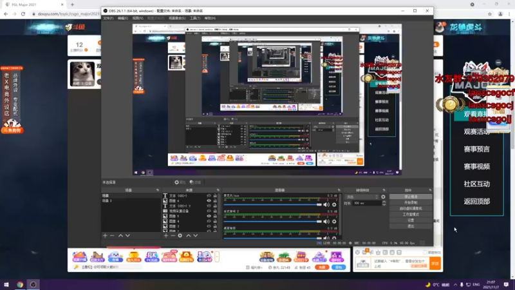Open settings gear for 麦克风/Aux mixer channel
This screenshot has height=290, width=515.
334,204
